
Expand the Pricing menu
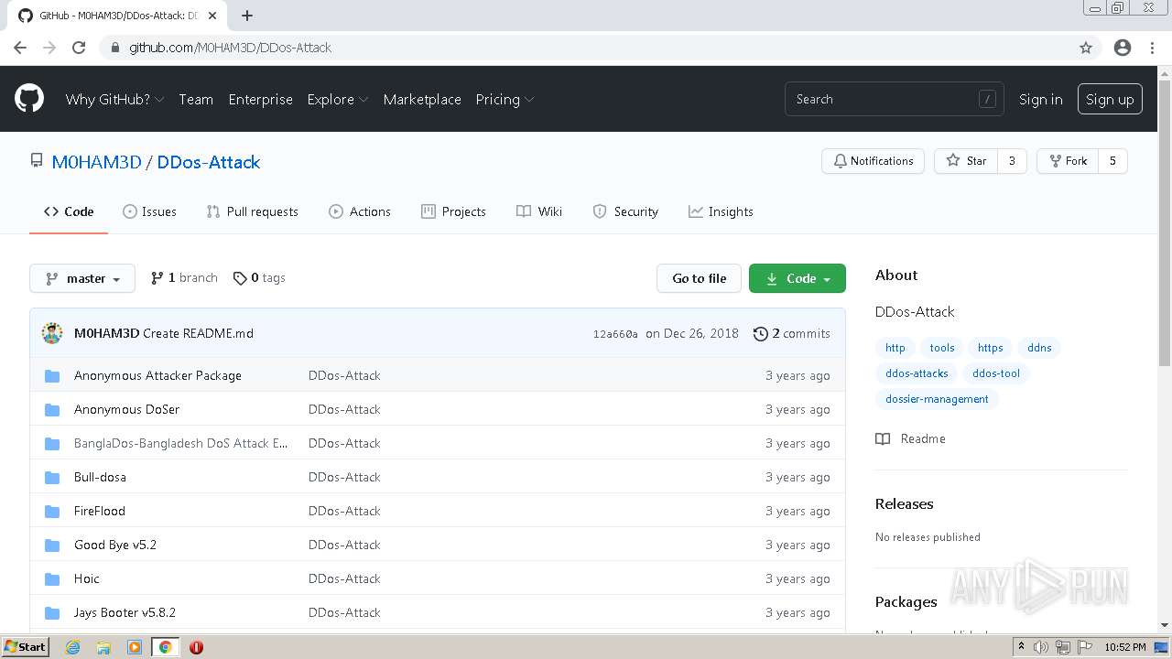tap(505, 99)
